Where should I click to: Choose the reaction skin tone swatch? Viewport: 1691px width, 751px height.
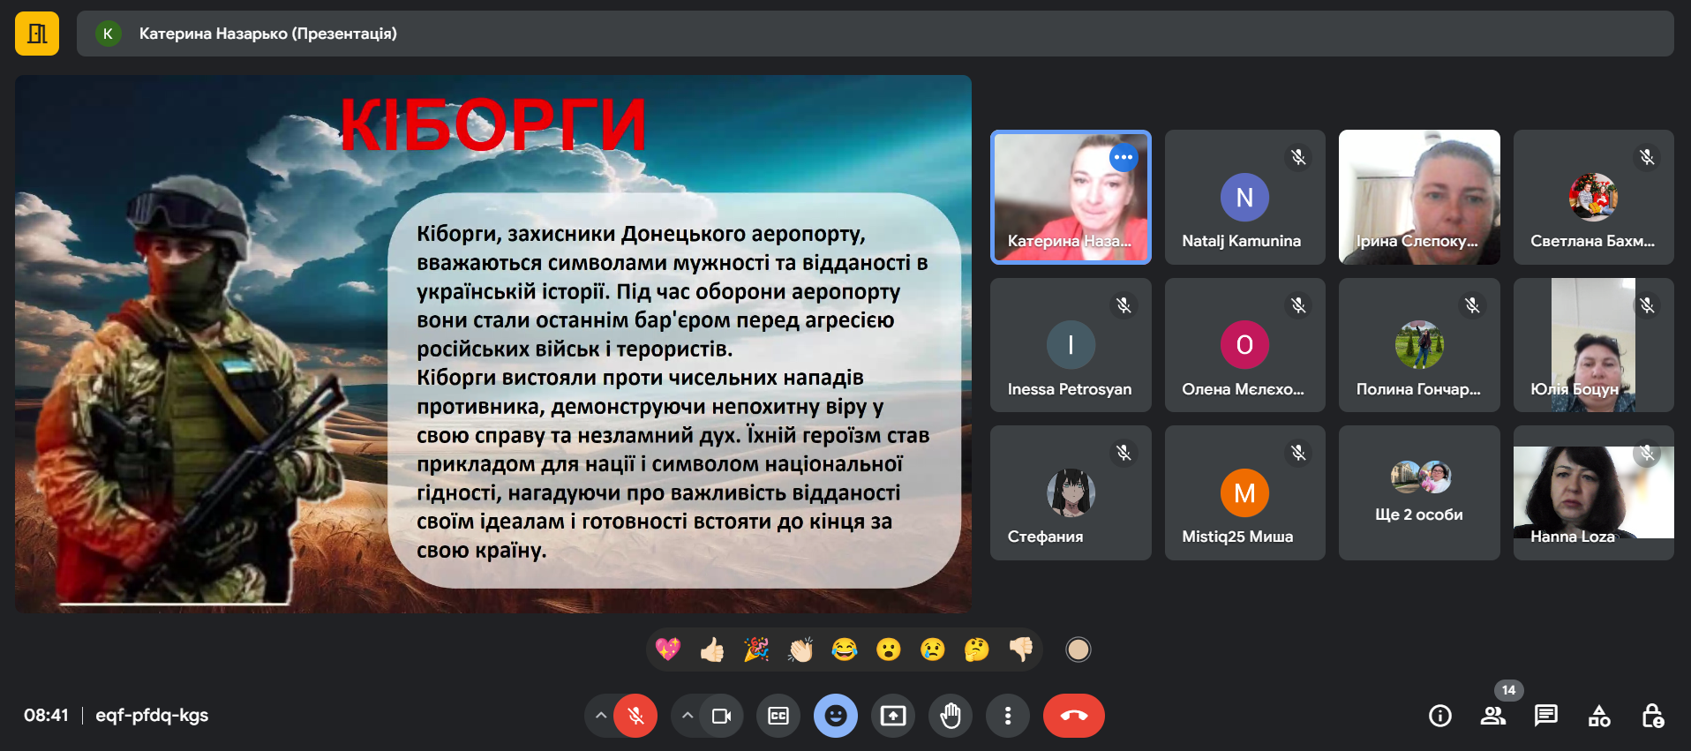(x=1078, y=650)
